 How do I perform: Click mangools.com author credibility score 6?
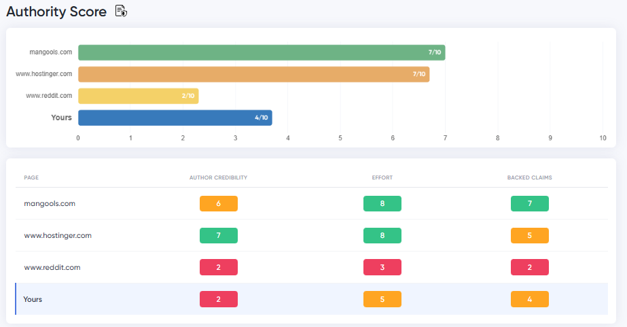pos(219,203)
